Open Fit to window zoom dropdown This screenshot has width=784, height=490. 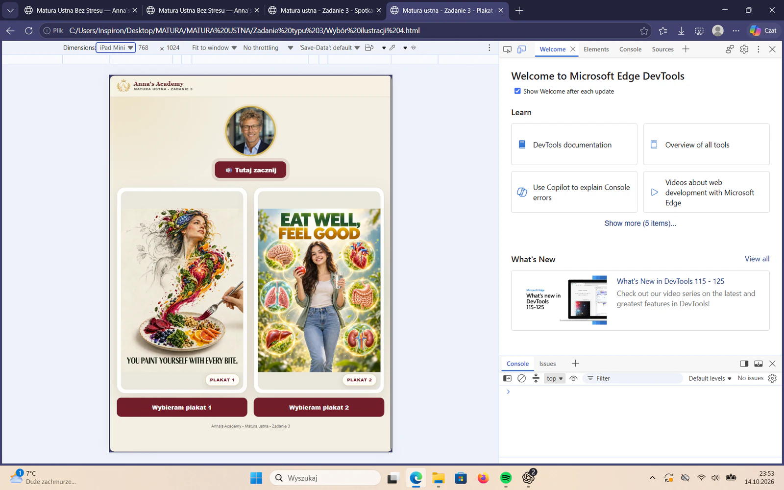click(x=214, y=48)
